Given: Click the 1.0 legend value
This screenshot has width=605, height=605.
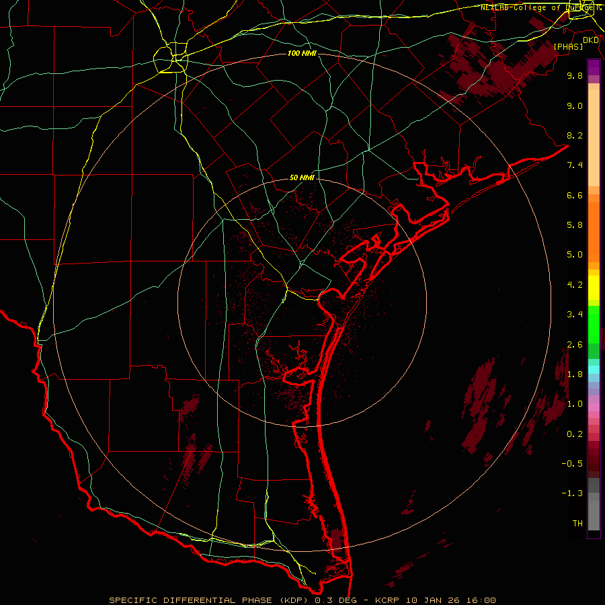Looking at the screenshot, I should tap(575, 404).
